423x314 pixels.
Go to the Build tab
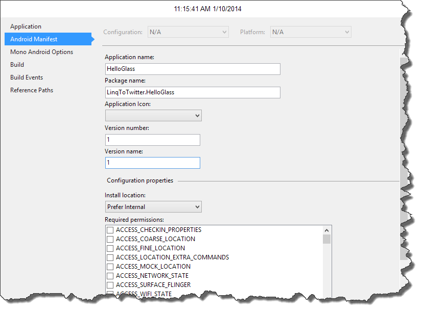[x=17, y=65]
